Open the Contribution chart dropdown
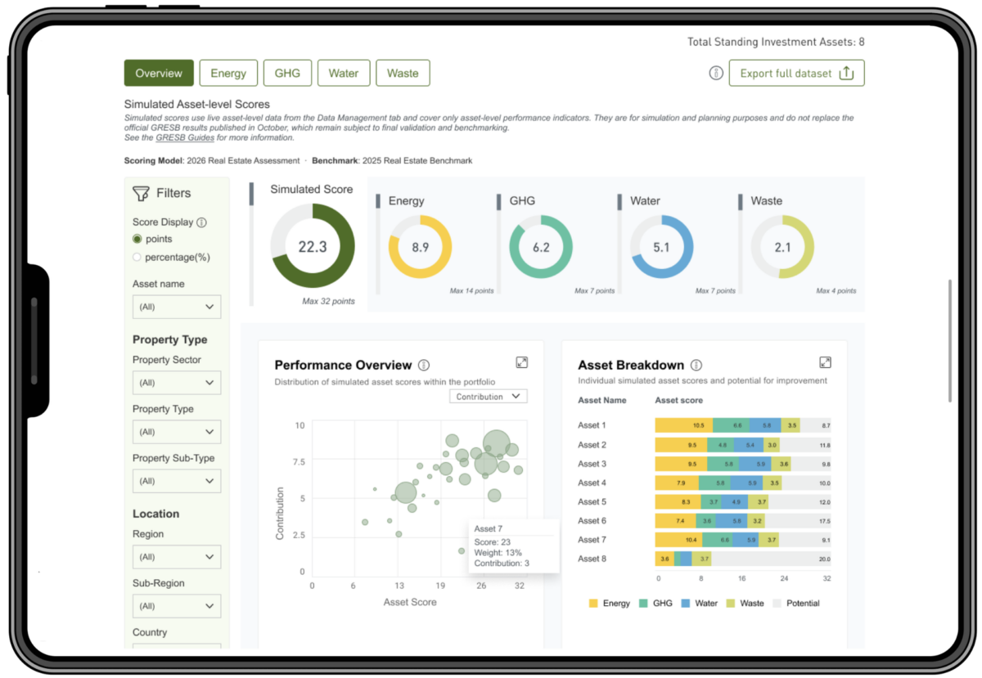This screenshot has width=982, height=678. pyautogui.click(x=489, y=397)
